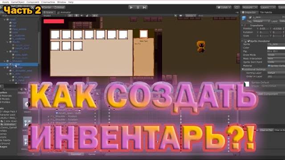The image size is (285, 160).
Task: Collapse the Sprite Renderer component
Action: pos(243,41)
